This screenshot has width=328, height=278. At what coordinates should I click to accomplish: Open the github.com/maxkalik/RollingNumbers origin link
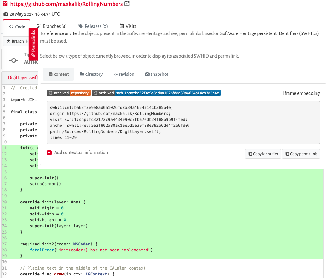[x=66, y=4]
